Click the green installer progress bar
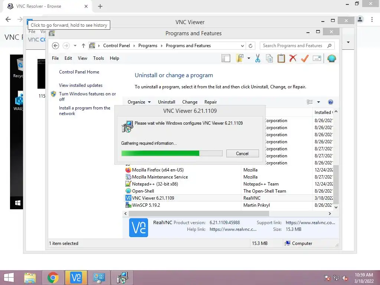 tap(172, 153)
